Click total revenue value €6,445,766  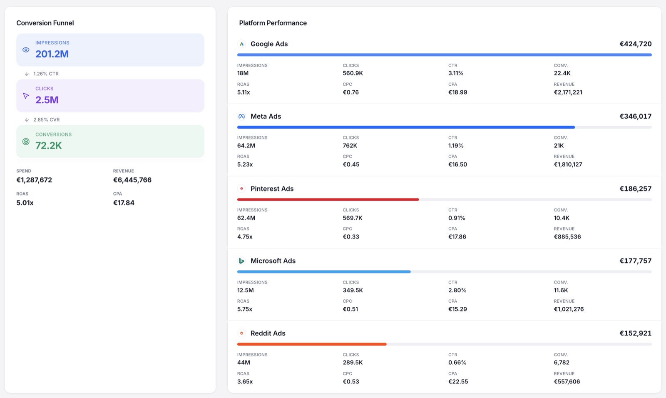coord(132,180)
